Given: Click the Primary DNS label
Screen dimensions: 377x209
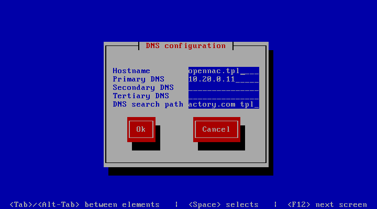Looking at the screenshot, I should point(138,79).
